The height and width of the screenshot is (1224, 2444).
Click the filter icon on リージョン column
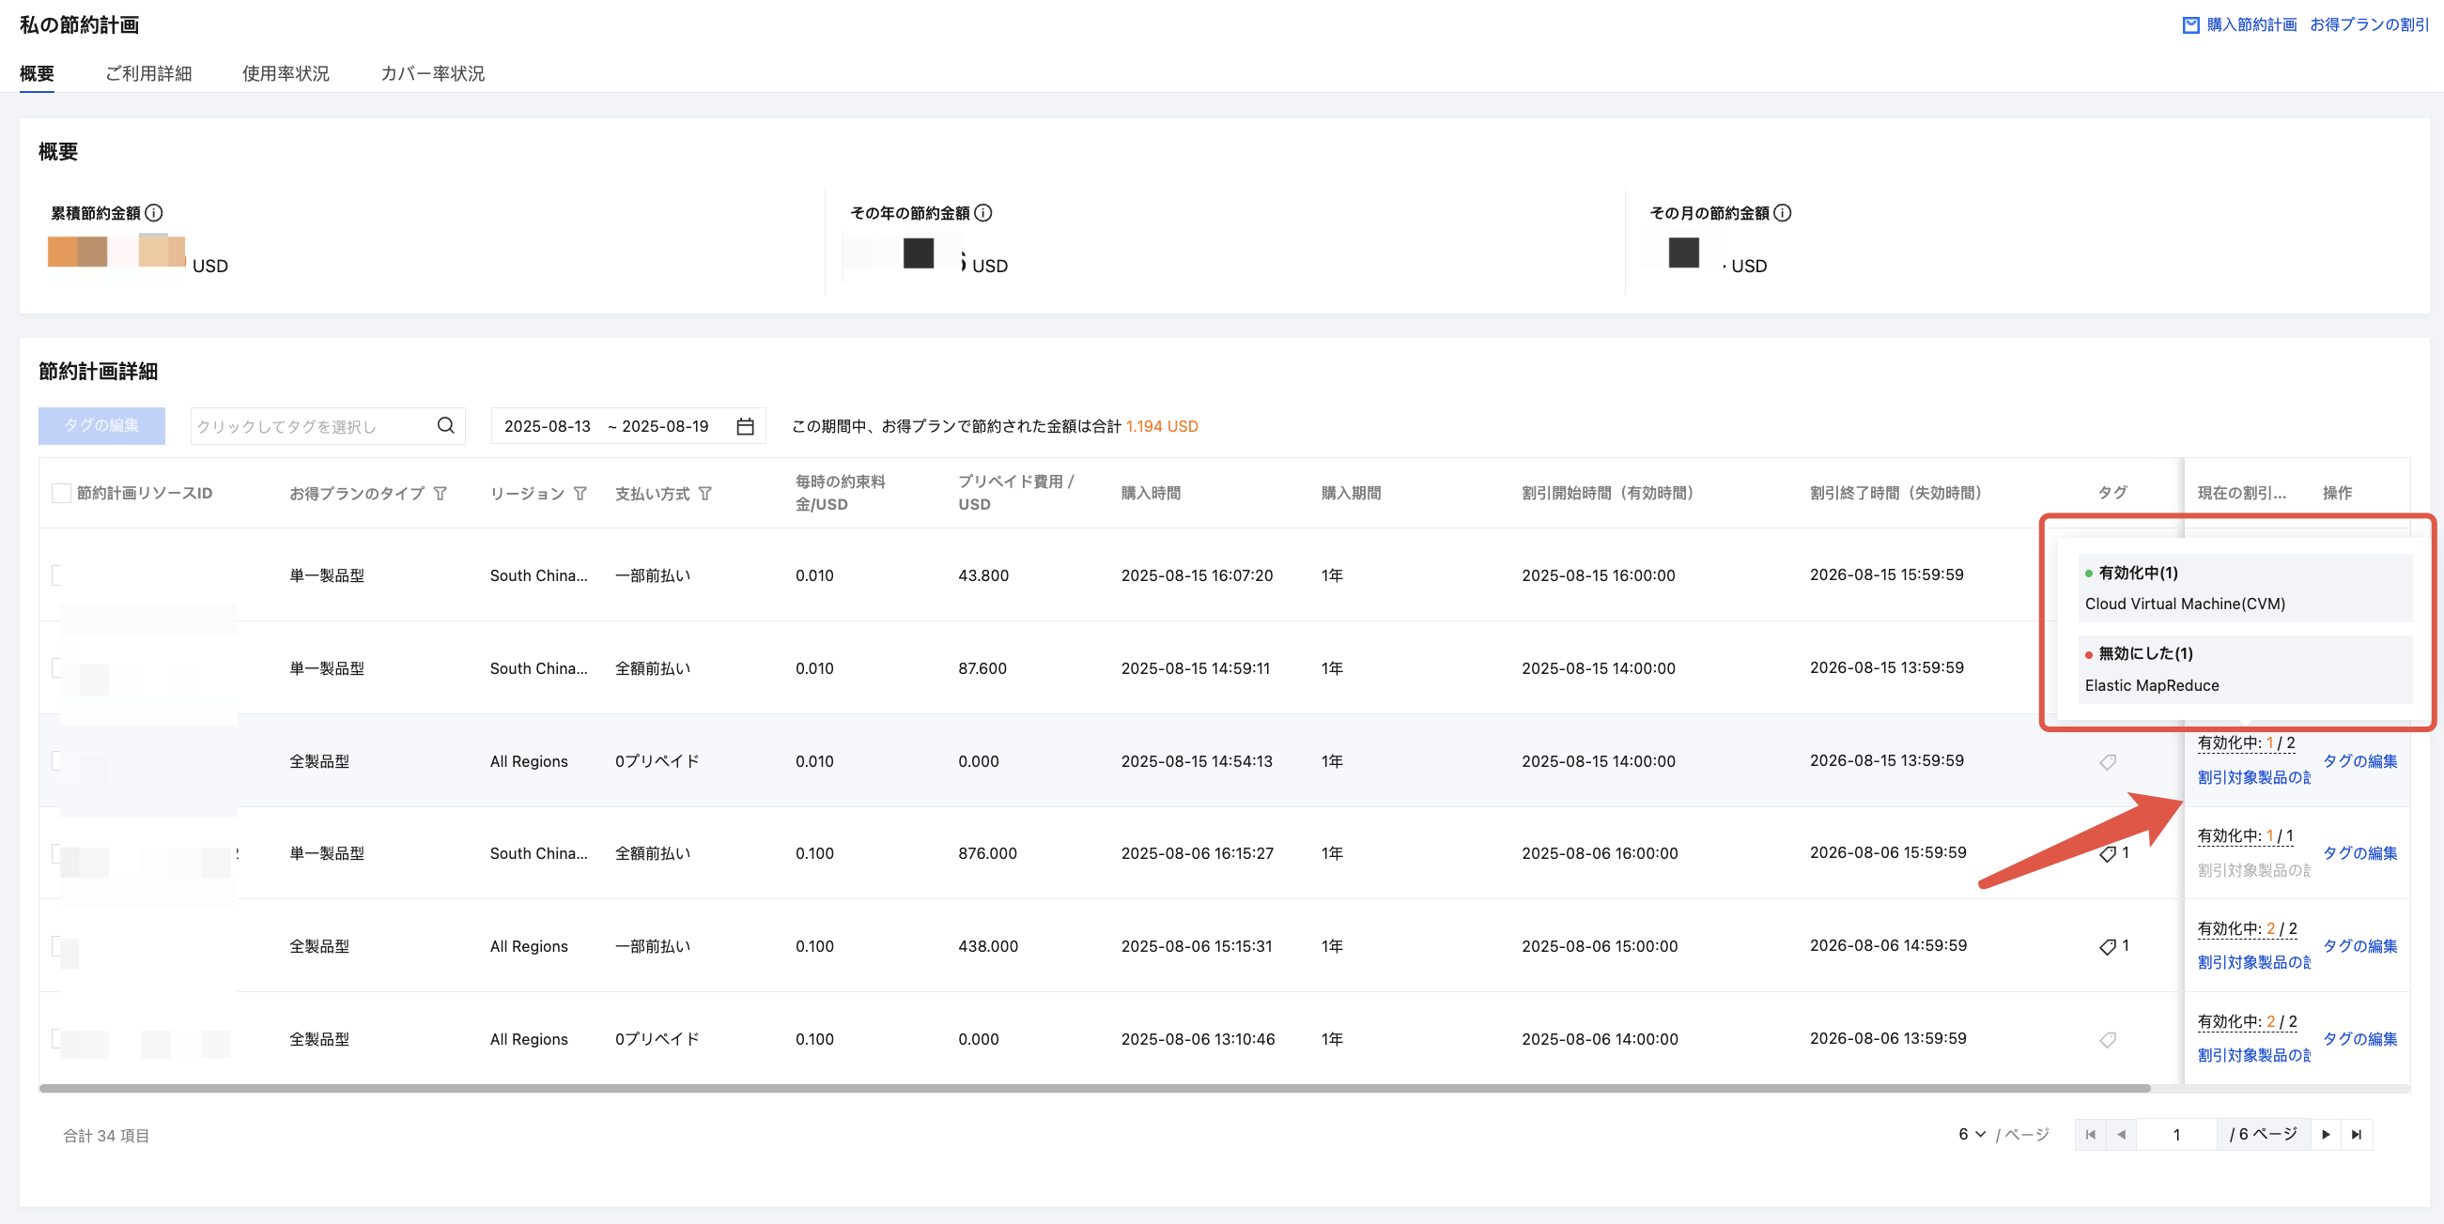click(580, 493)
